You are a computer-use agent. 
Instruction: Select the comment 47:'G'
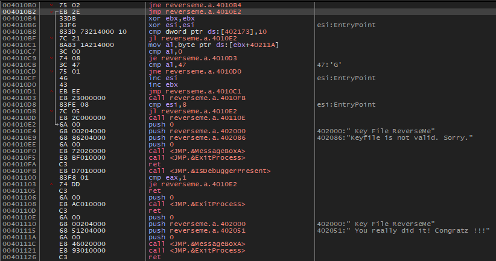click(329, 64)
